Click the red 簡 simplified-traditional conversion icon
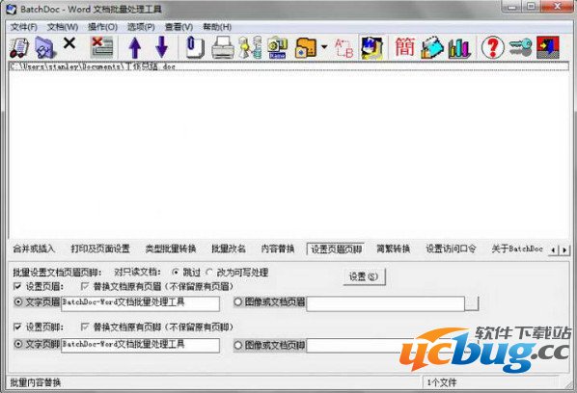Viewport: 577px width, 393px height. 405,46
